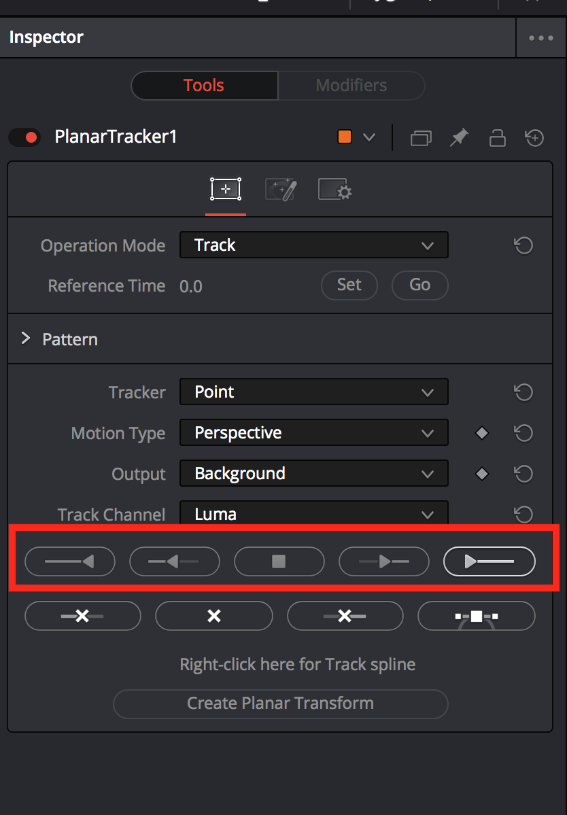Click the Create Planar Transform button
Image resolution: width=567 pixels, height=815 pixels.
[x=280, y=704]
